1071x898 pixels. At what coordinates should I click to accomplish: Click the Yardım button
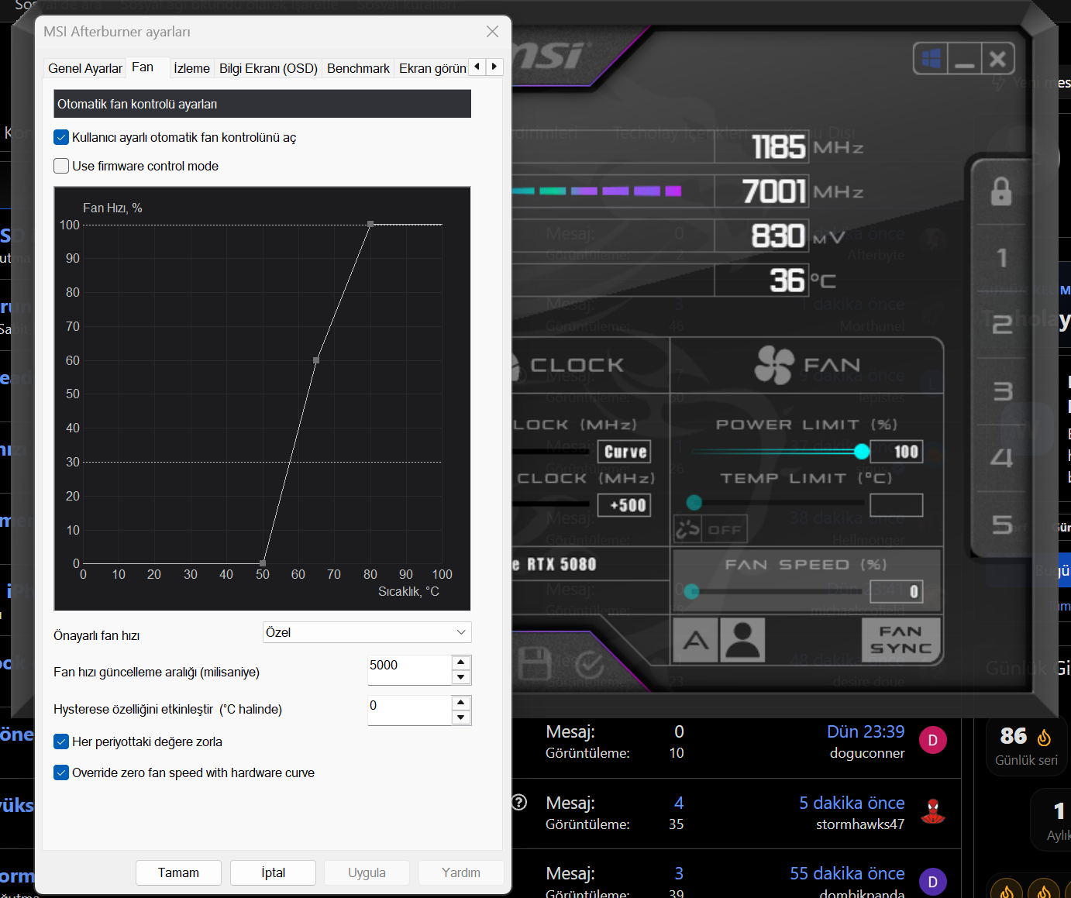click(x=461, y=872)
